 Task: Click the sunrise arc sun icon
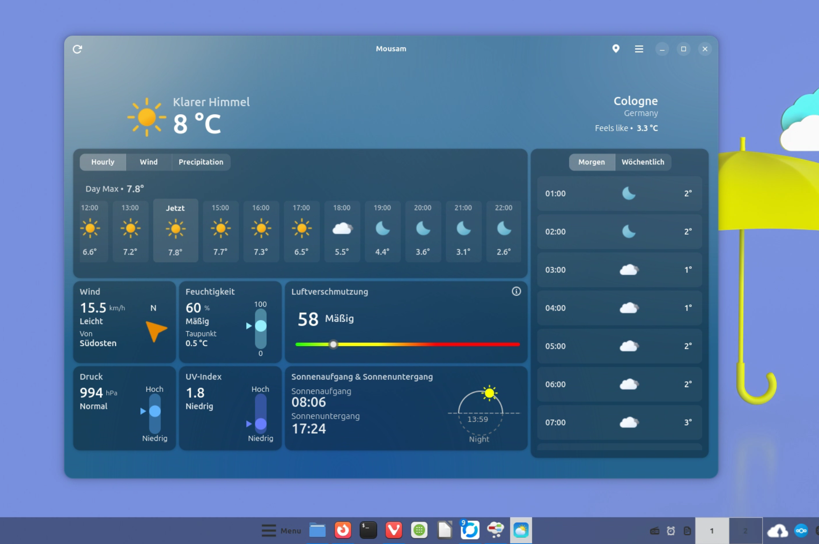(x=489, y=393)
